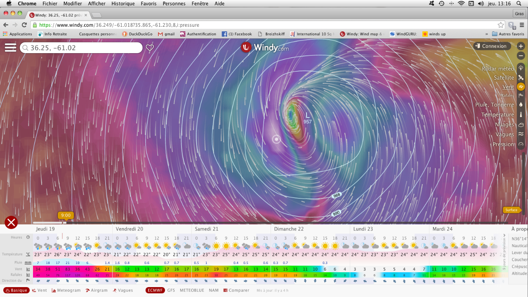Select the Vent wind layer icon

521,87
